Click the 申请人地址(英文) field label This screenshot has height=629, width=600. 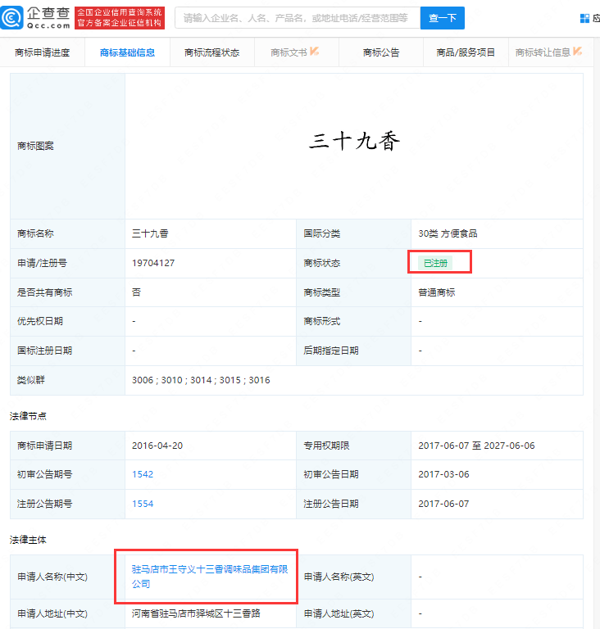pyautogui.click(x=339, y=613)
